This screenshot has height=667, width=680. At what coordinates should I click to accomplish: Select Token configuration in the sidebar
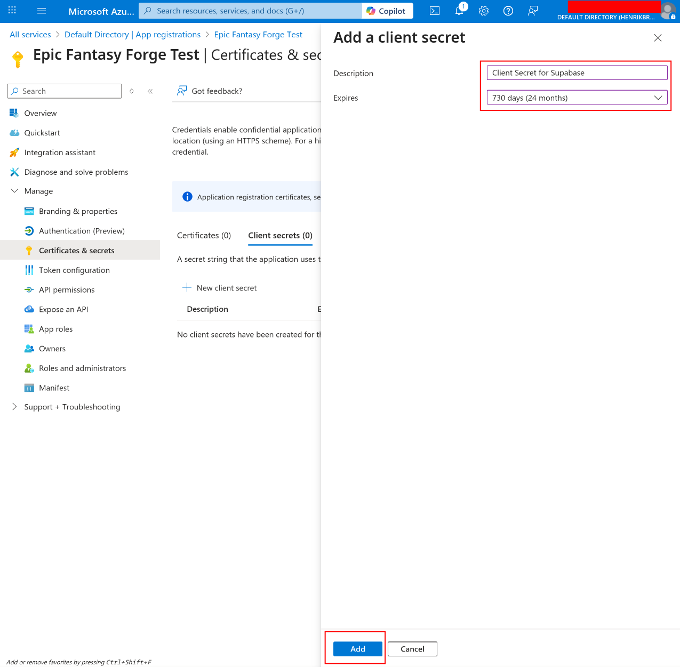click(73, 270)
